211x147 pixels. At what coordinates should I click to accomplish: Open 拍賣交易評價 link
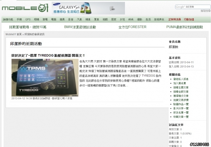(181, 100)
